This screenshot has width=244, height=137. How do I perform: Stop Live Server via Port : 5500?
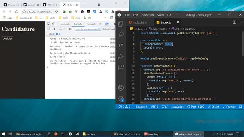(x=196, y=107)
